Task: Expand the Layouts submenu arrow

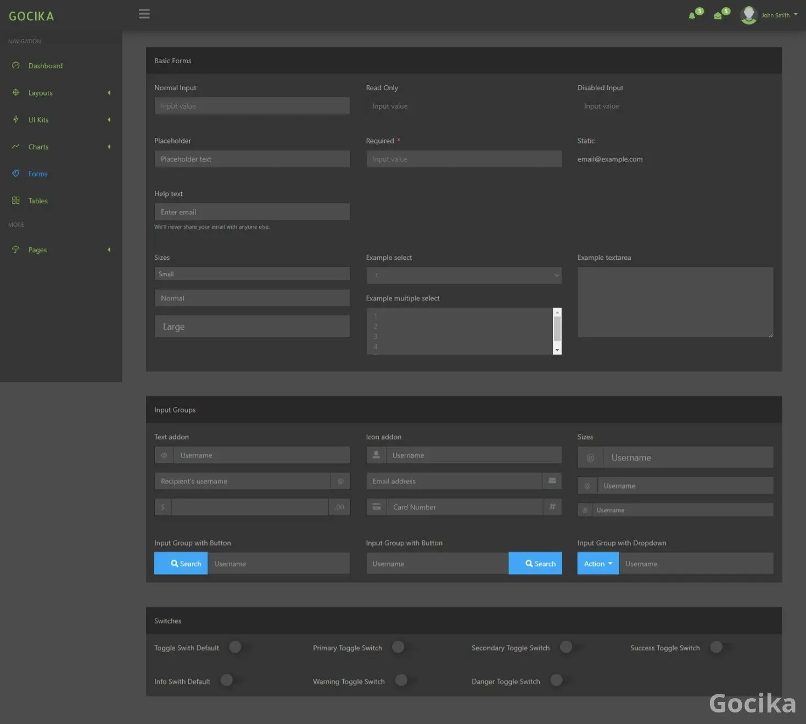Action: tap(109, 93)
